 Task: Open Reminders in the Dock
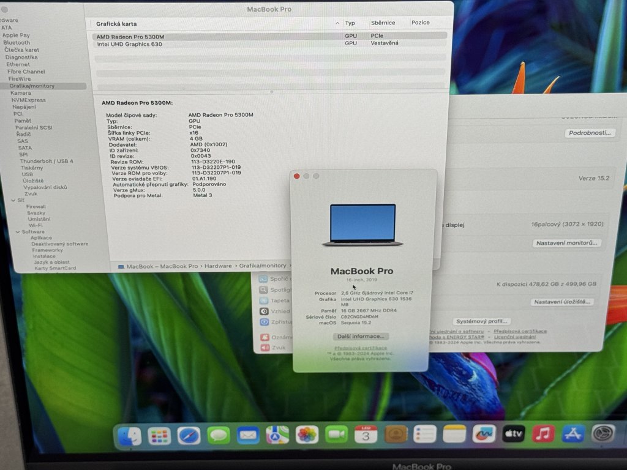click(x=425, y=434)
